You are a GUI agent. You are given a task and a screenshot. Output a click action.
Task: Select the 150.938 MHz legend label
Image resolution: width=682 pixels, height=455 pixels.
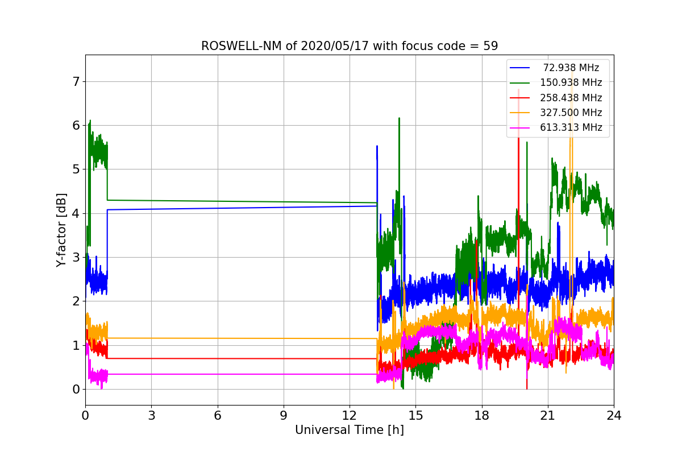point(571,82)
